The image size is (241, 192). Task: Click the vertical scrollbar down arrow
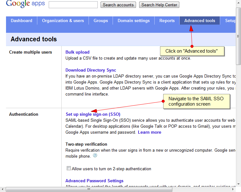click(x=238, y=184)
